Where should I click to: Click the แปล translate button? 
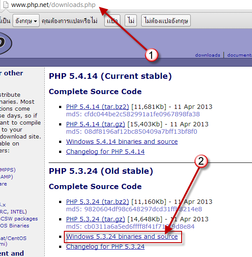pyautogui.click(x=112, y=20)
